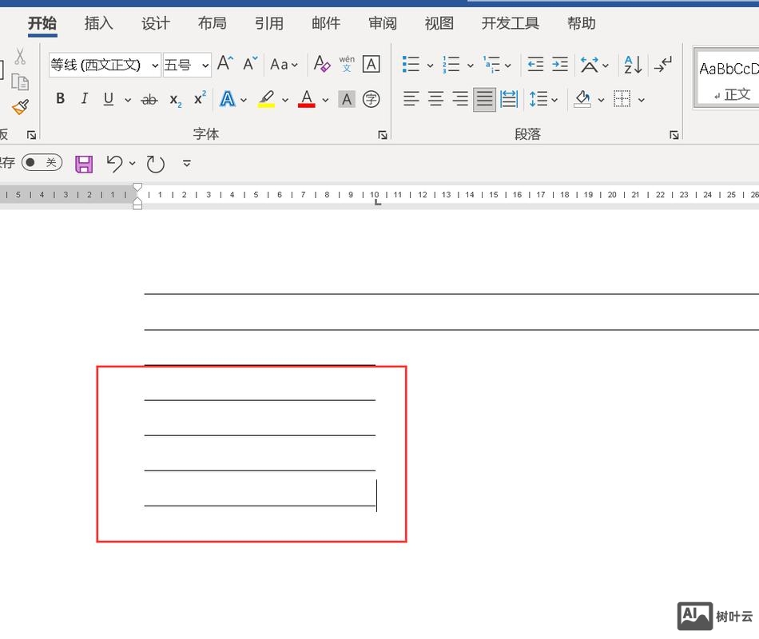Open the font size dropdown
Viewport: 759px width, 639px height.
(205, 65)
